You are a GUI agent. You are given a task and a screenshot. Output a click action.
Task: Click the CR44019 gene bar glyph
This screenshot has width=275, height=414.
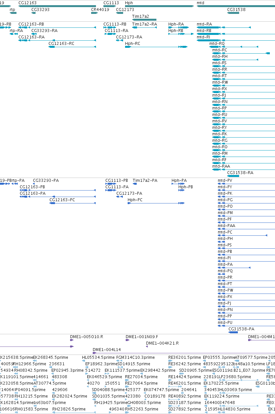click(94, 13)
